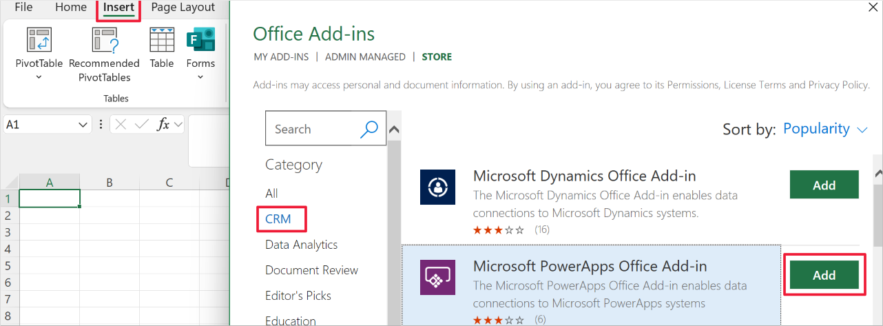This screenshot has width=883, height=326.
Task: Click the Microsoft PowerApps add-in icon
Action: click(437, 278)
